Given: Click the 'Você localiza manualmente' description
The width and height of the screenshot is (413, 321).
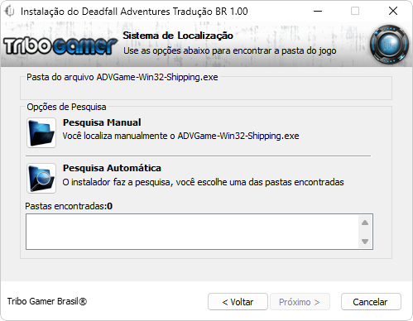Looking at the screenshot, I should pos(180,136).
